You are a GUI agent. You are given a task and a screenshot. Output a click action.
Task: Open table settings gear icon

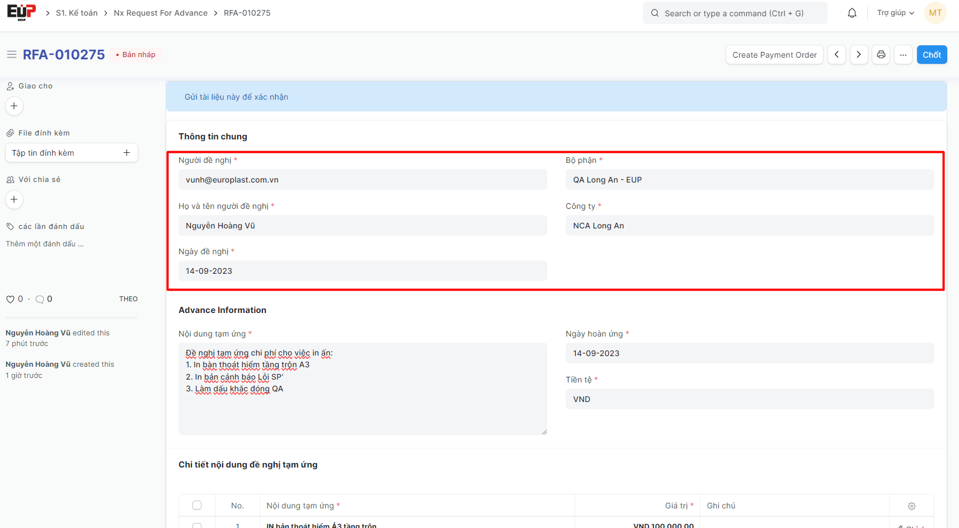pos(911,506)
